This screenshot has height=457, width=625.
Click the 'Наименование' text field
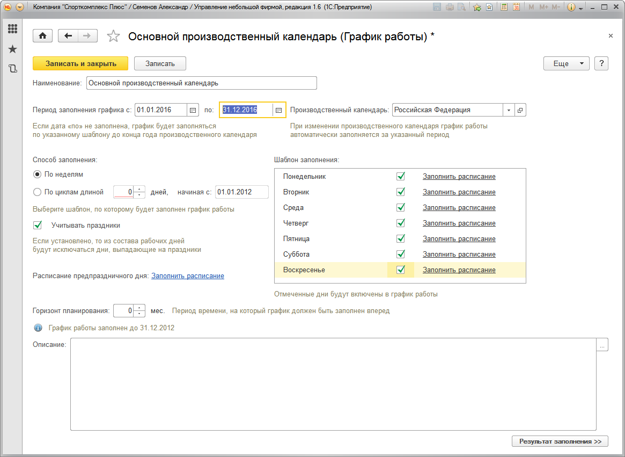201,83
